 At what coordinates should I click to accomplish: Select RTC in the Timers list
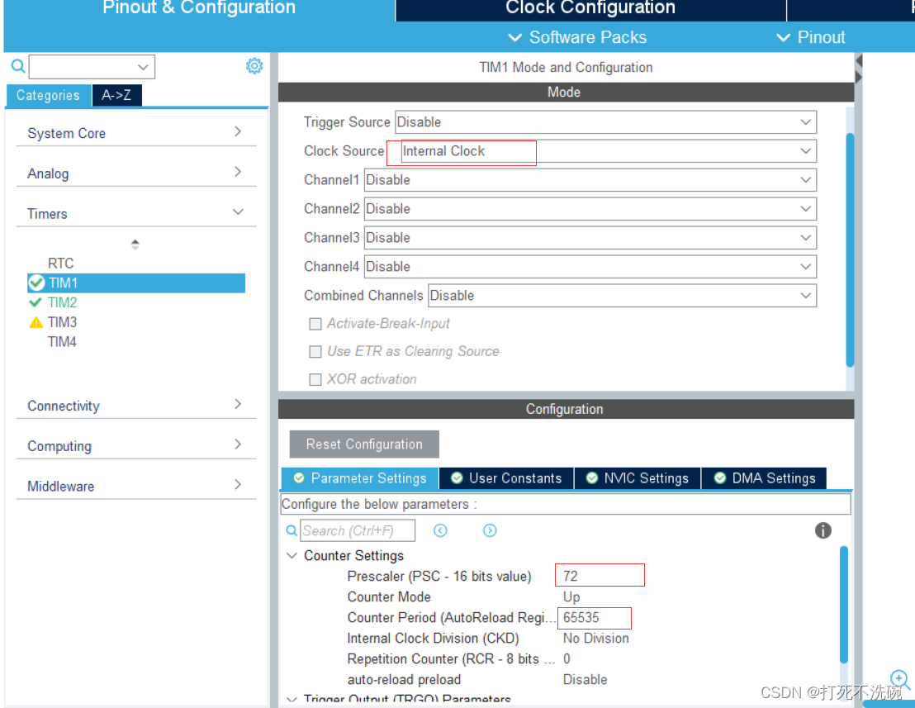click(x=60, y=264)
